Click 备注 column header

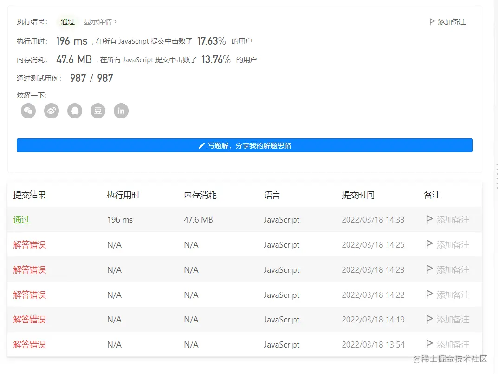click(x=432, y=195)
